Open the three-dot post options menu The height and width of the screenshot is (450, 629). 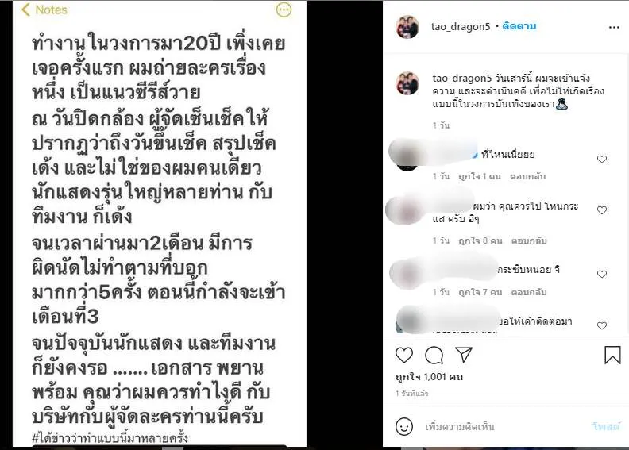click(x=614, y=27)
